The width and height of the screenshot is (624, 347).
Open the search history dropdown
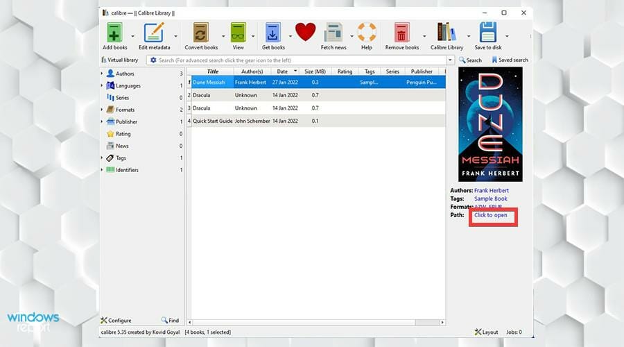tap(450, 60)
